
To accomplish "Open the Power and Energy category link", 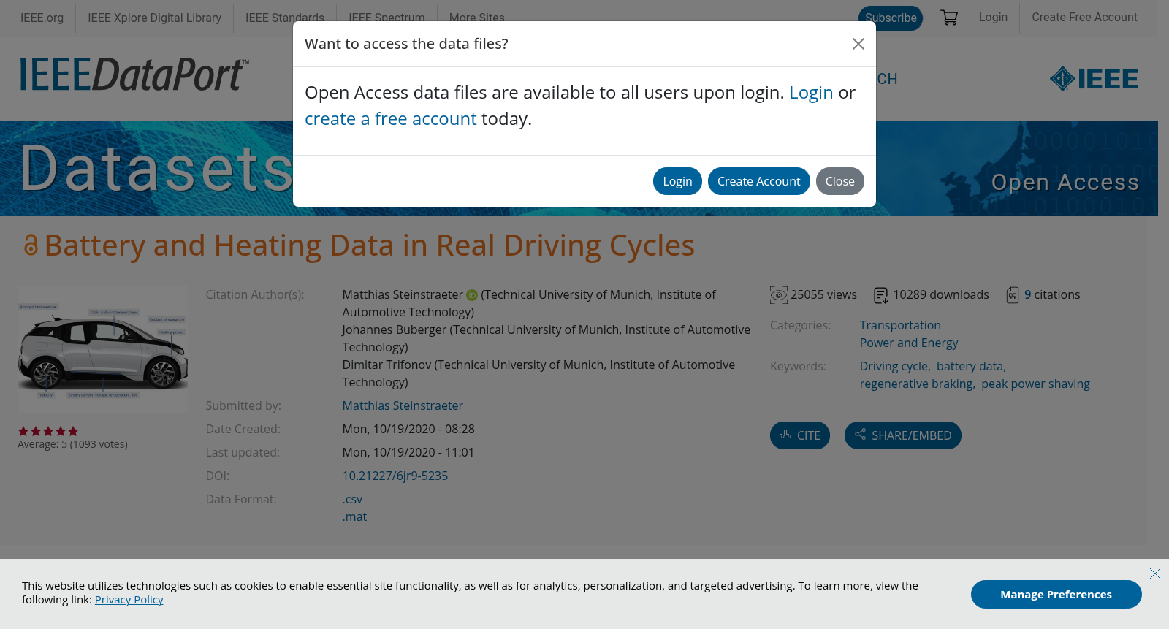I will (909, 343).
